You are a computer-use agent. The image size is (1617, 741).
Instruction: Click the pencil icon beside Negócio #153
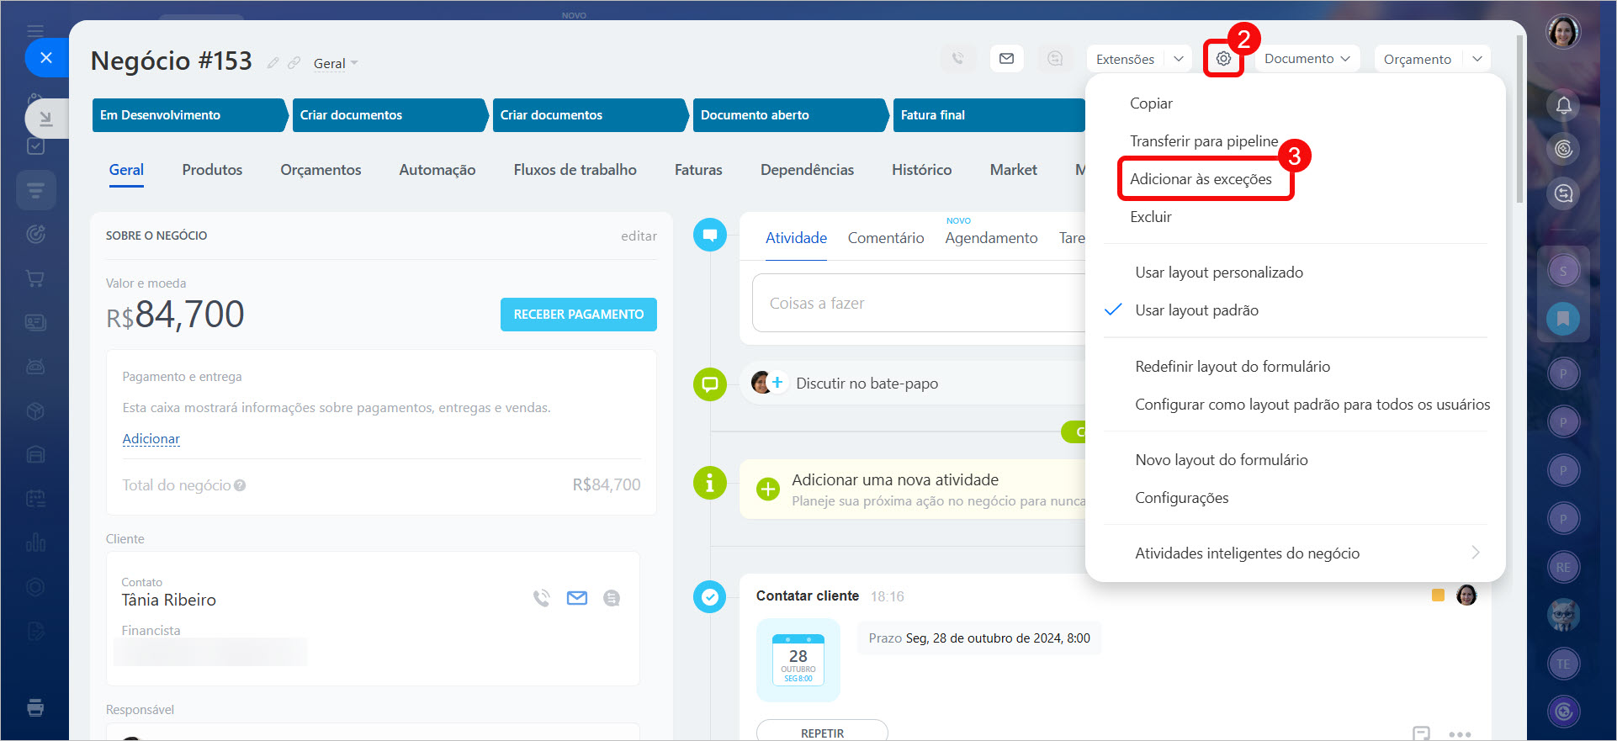pyautogui.click(x=273, y=63)
